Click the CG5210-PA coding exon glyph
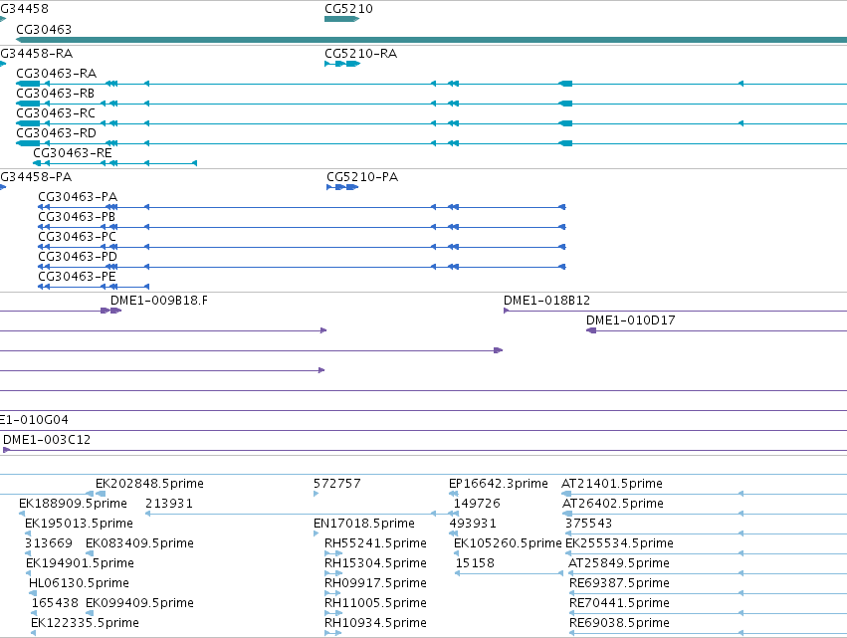847x638 pixels. point(342,187)
